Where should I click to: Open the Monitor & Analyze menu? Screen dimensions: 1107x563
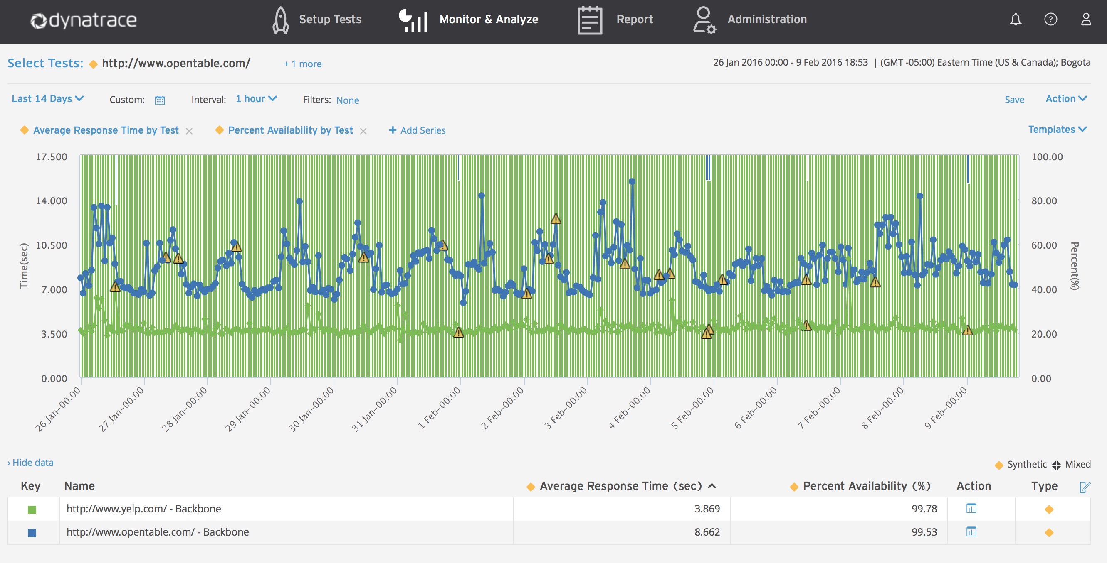[489, 20]
